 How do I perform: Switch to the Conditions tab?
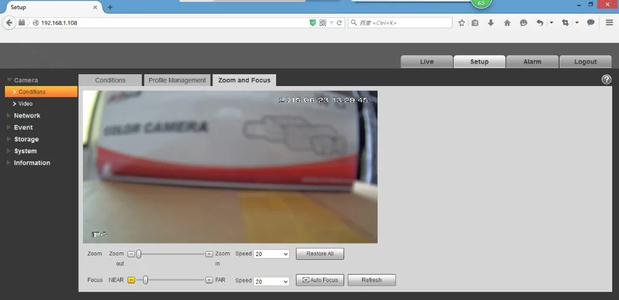point(110,80)
